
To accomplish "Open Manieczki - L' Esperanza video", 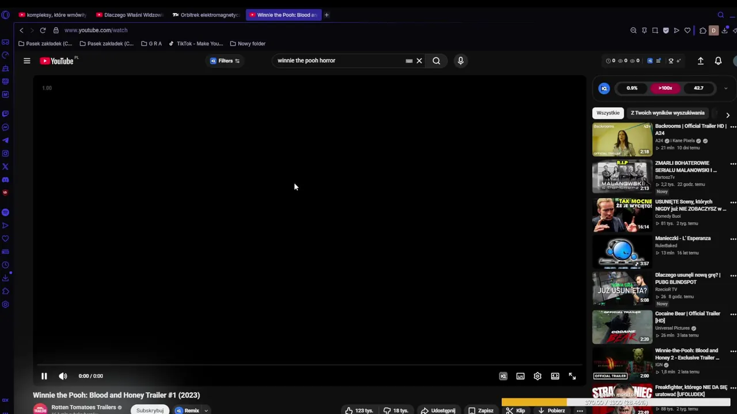I will click(683, 239).
